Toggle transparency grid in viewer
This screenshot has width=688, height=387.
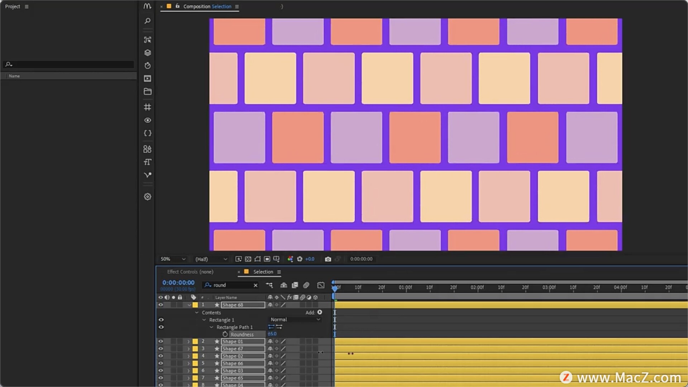[x=248, y=259]
